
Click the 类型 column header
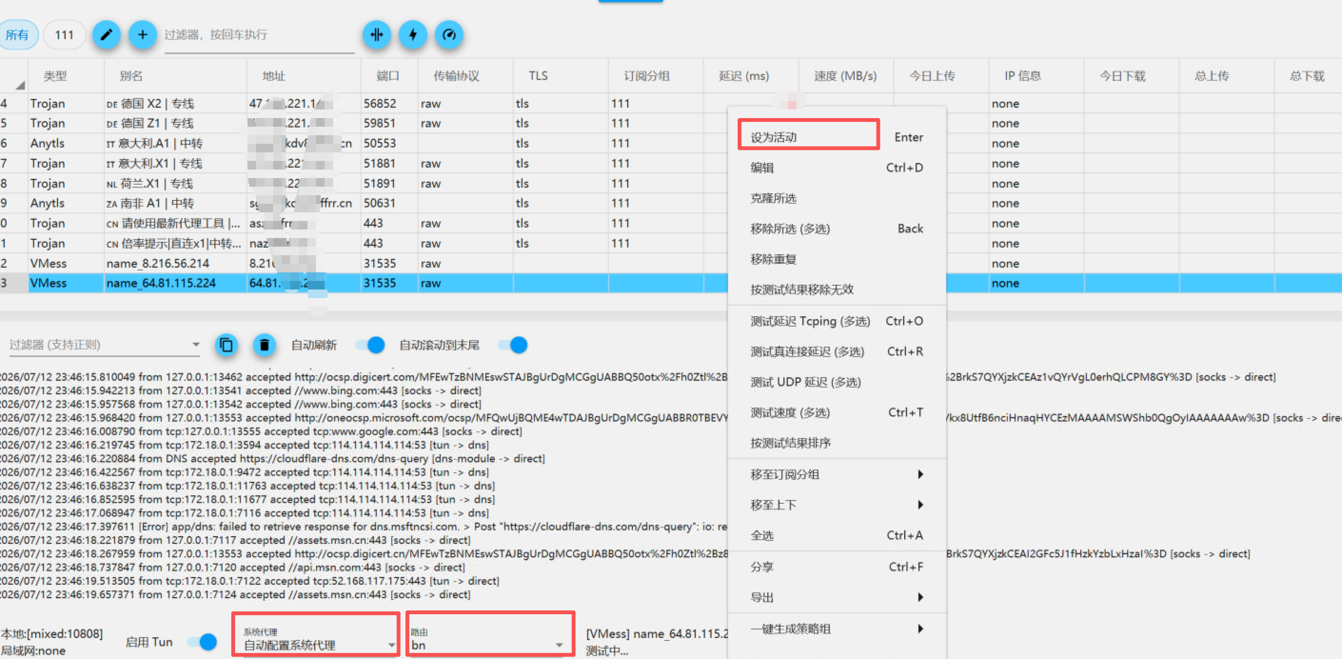[x=66, y=76]
